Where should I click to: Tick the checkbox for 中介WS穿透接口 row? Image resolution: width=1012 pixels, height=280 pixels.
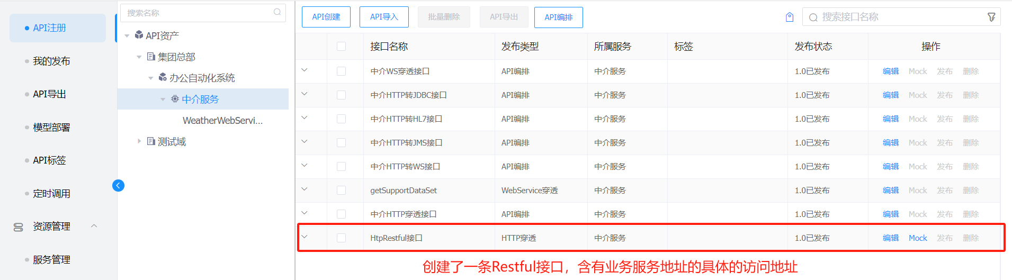coord(341,71)
